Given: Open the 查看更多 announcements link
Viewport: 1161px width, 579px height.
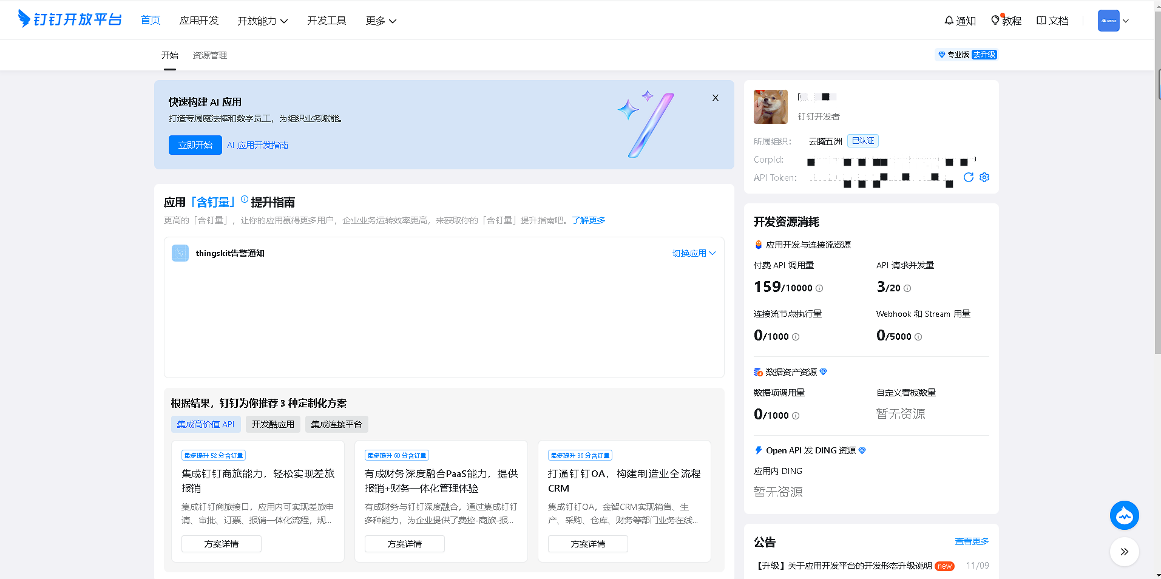Looking at the screenshot, I should (971, 541).
